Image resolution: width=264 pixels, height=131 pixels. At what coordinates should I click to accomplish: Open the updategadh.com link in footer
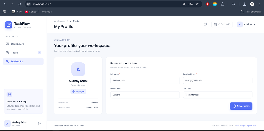pos(247,125)
